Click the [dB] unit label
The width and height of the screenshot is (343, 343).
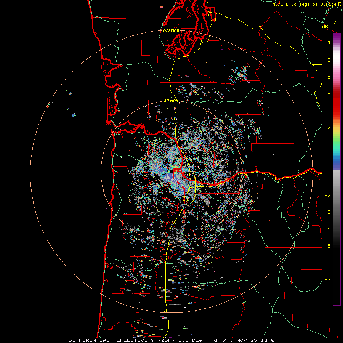[325, 26]
